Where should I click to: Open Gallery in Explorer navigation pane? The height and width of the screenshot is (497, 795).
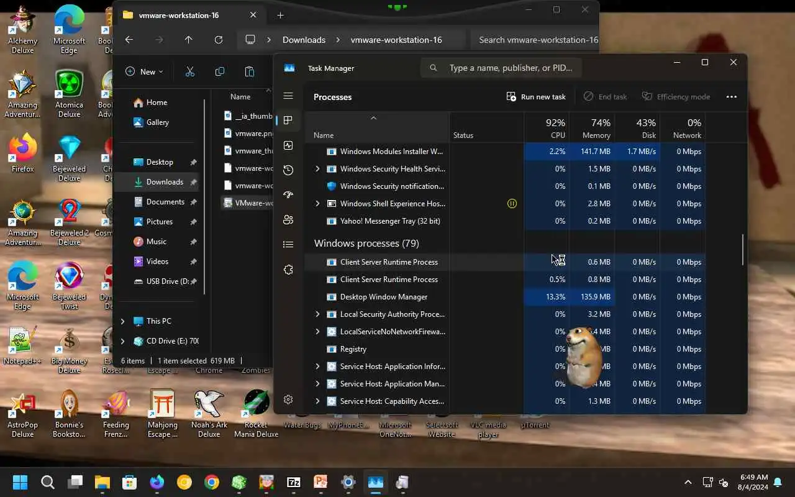(158, 122)
